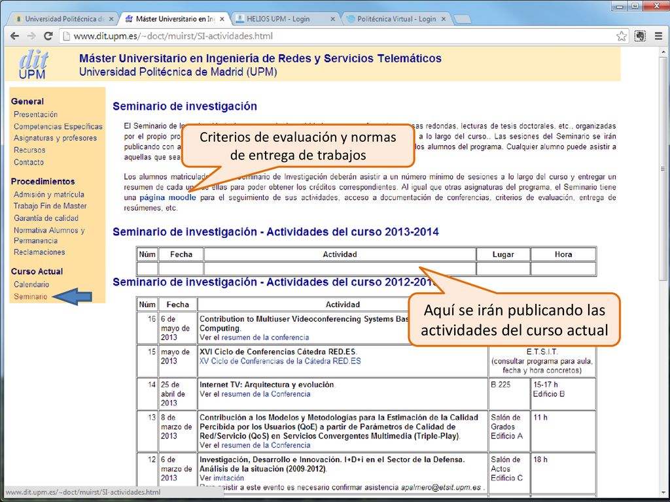Open a new tab with the new-tab button
Image resolution: width=670 pixels, height=502 pixels.
point(463,19)
